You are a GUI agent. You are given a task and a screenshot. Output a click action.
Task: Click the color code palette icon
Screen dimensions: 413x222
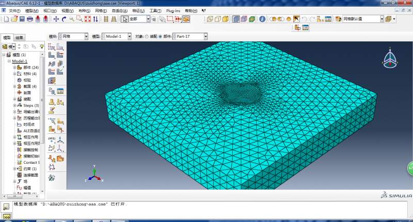(x=338, y=19)
